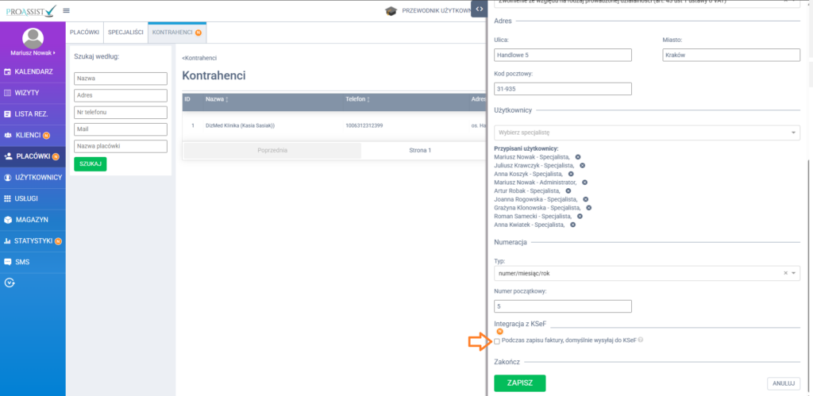Remove Artur Robak from assigned users
The image size is (813, 396).
click(x=568, y=191)
